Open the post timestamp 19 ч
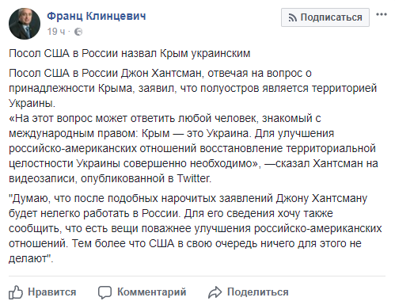The image size is (395, 305). pos(56,32)
